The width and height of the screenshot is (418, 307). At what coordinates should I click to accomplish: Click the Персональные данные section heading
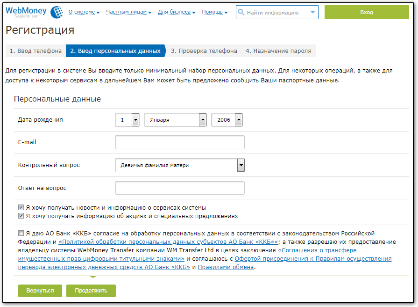[x=57, y=99]
